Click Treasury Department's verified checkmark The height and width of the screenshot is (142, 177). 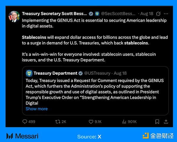tap(80, 73)
